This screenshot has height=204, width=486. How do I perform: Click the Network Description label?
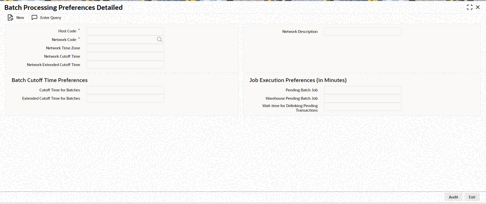[300, 32]
